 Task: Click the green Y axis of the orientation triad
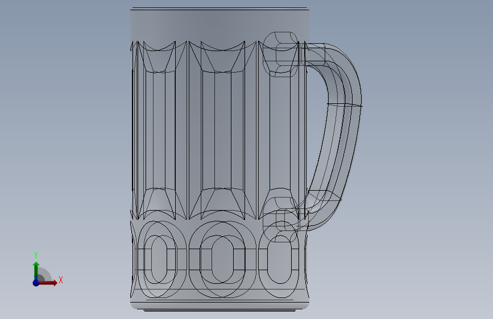(36, 271)
